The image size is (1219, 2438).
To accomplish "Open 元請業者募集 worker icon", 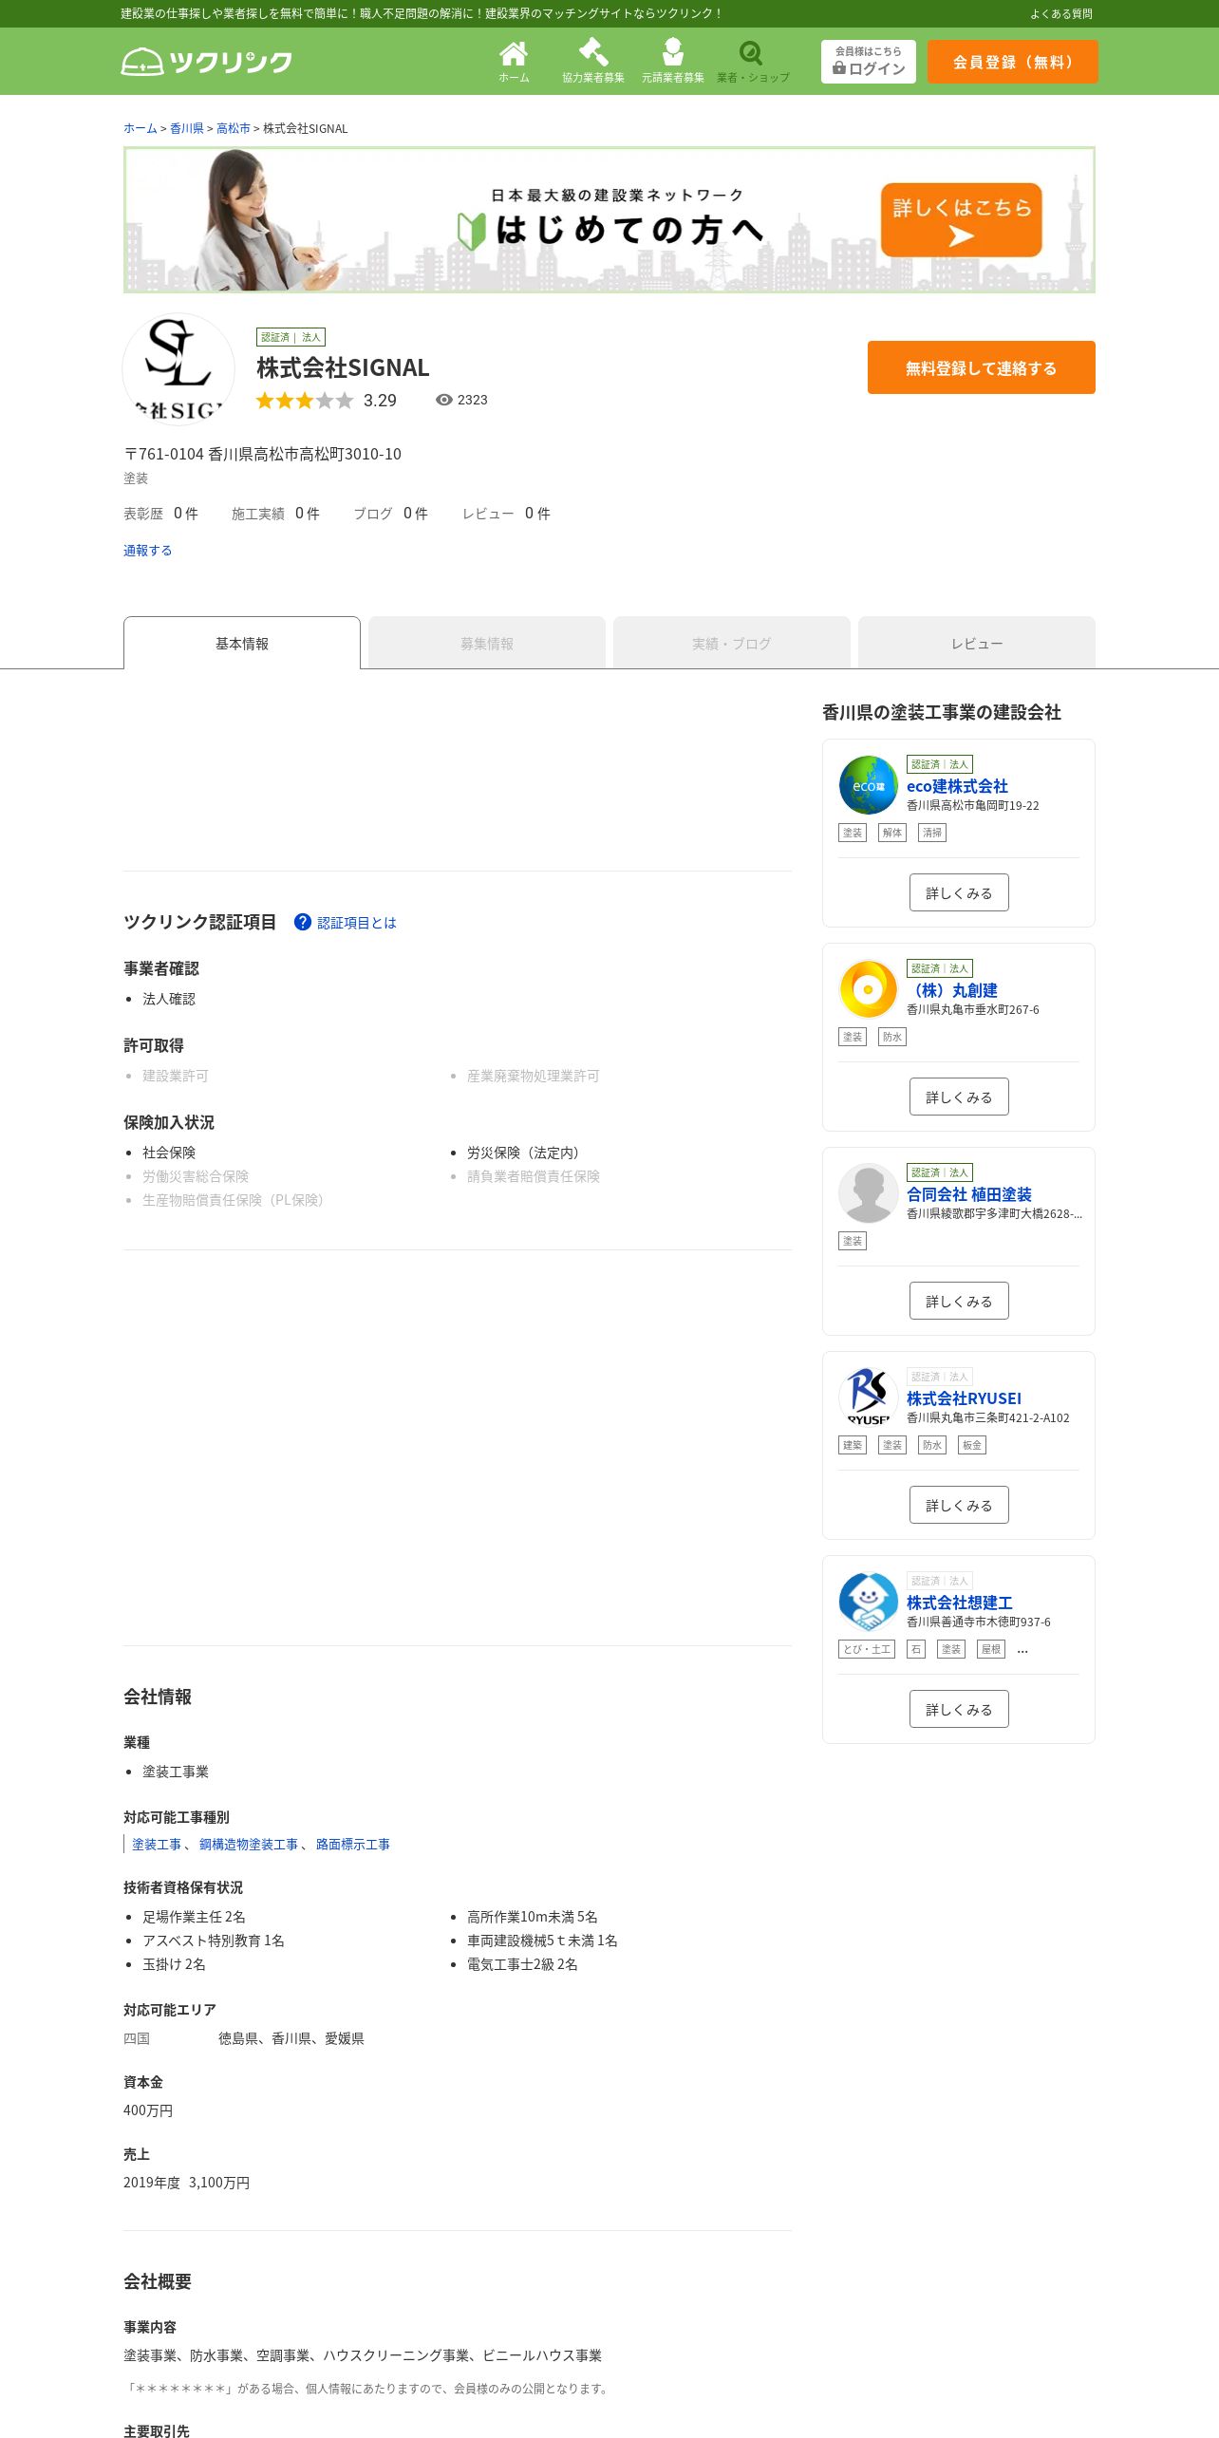I will click(x=673, y=62).
